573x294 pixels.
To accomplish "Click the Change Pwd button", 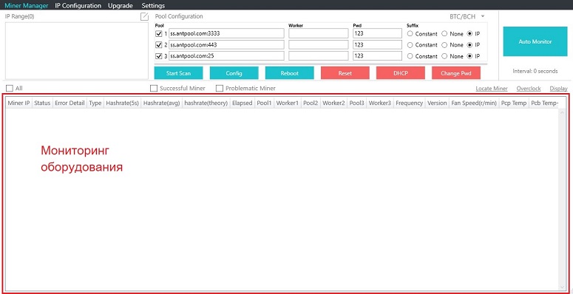I will pyautogui.click(x=455, y=72).
